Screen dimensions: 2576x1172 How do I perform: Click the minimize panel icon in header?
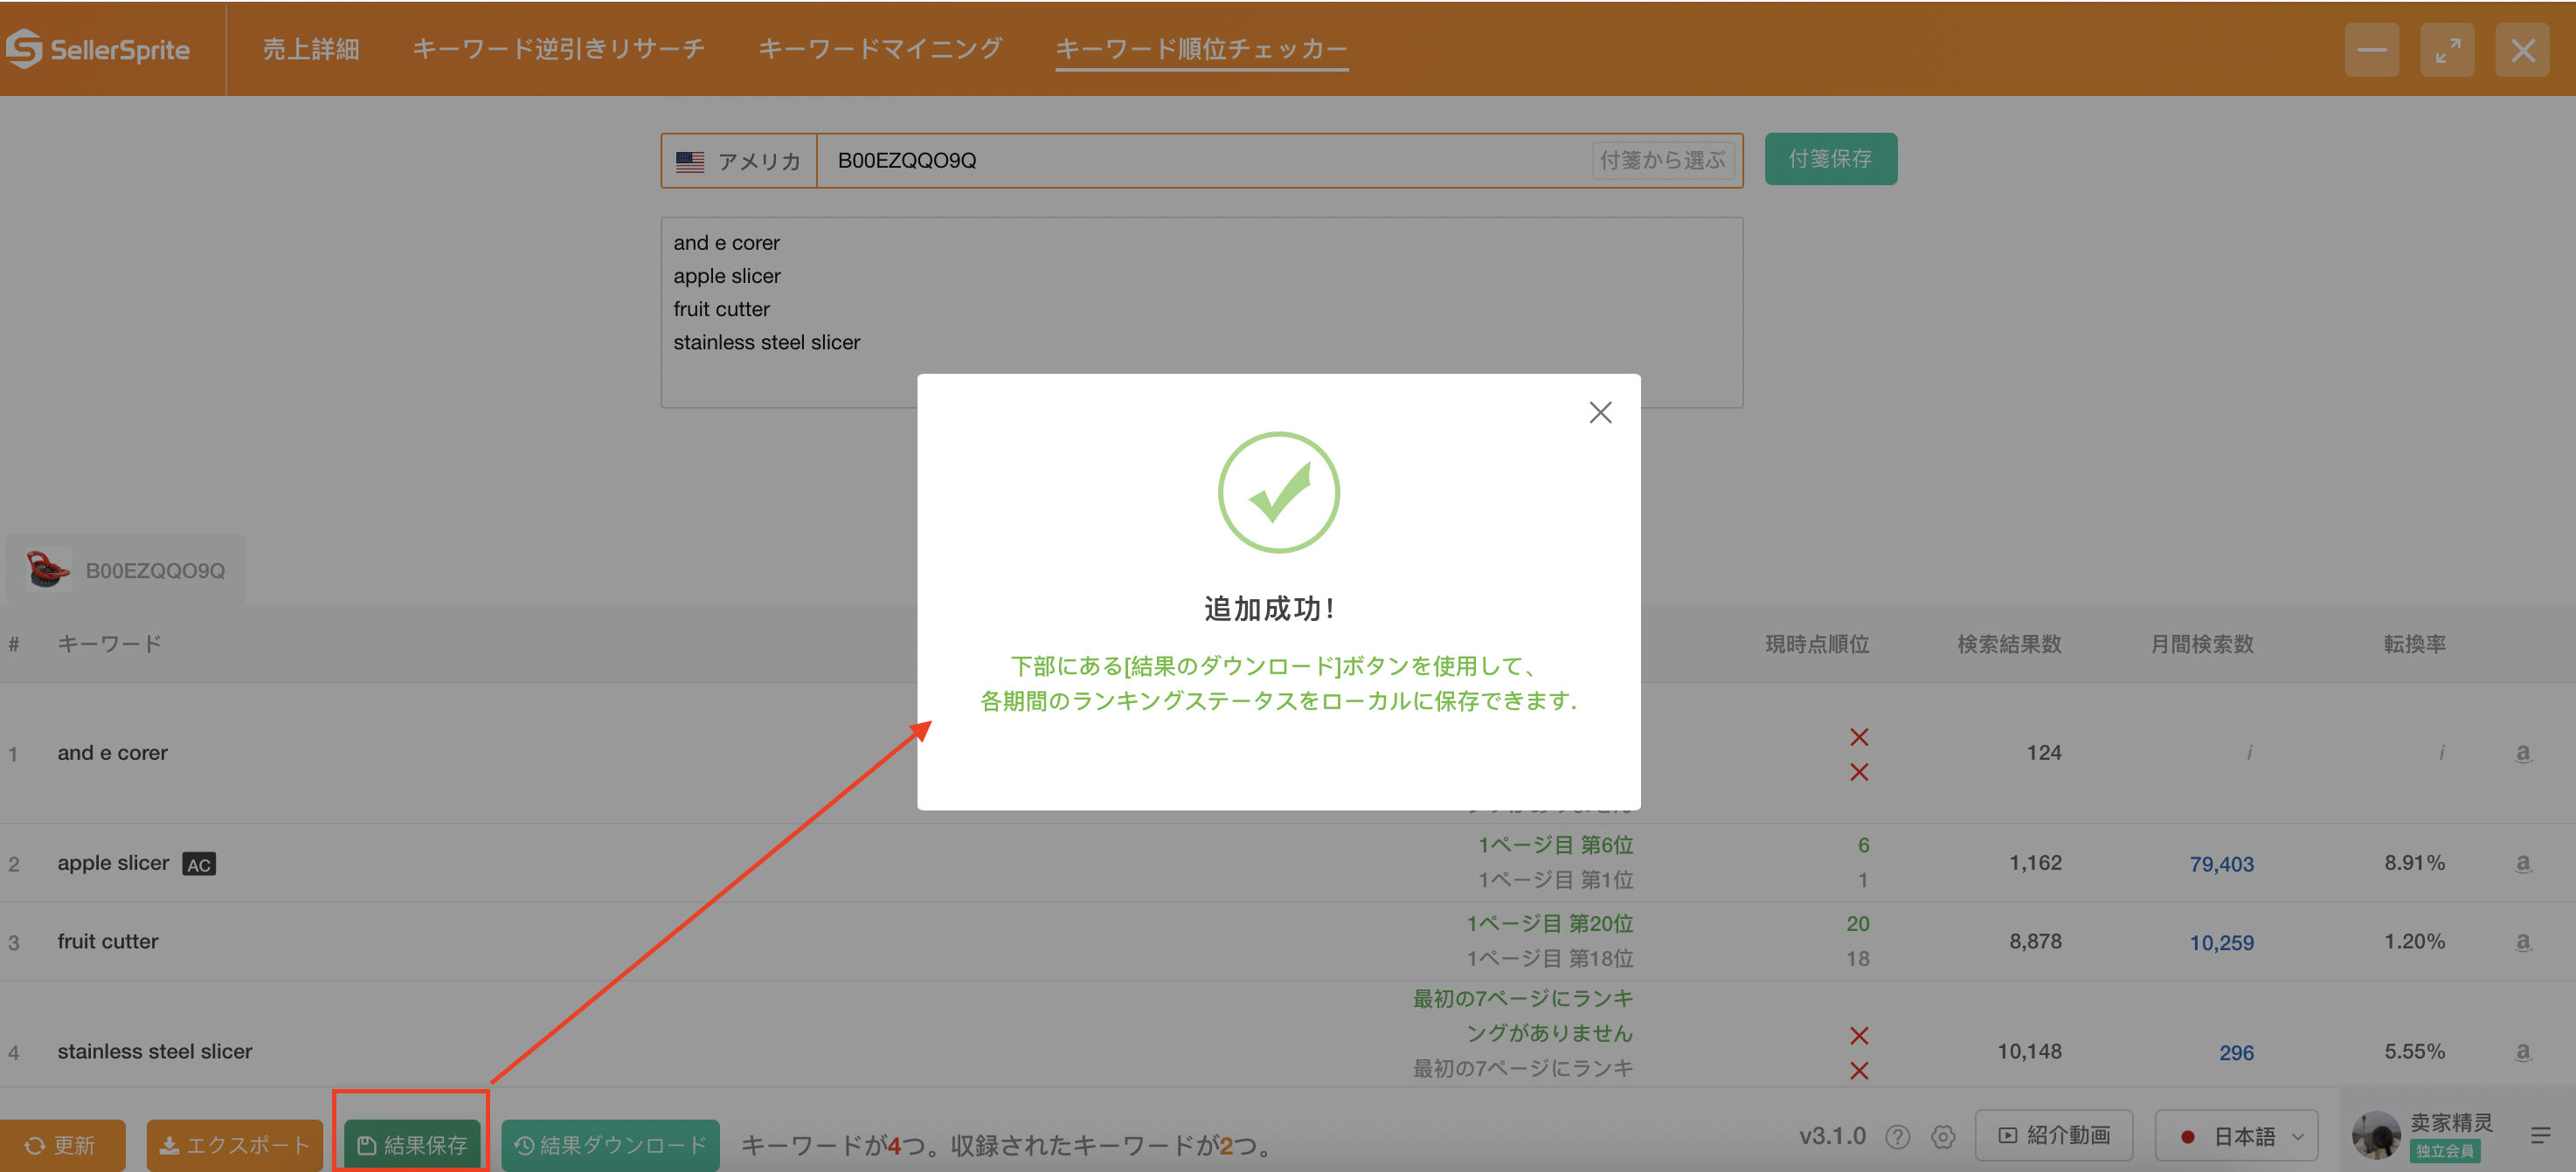(2372, 49)
